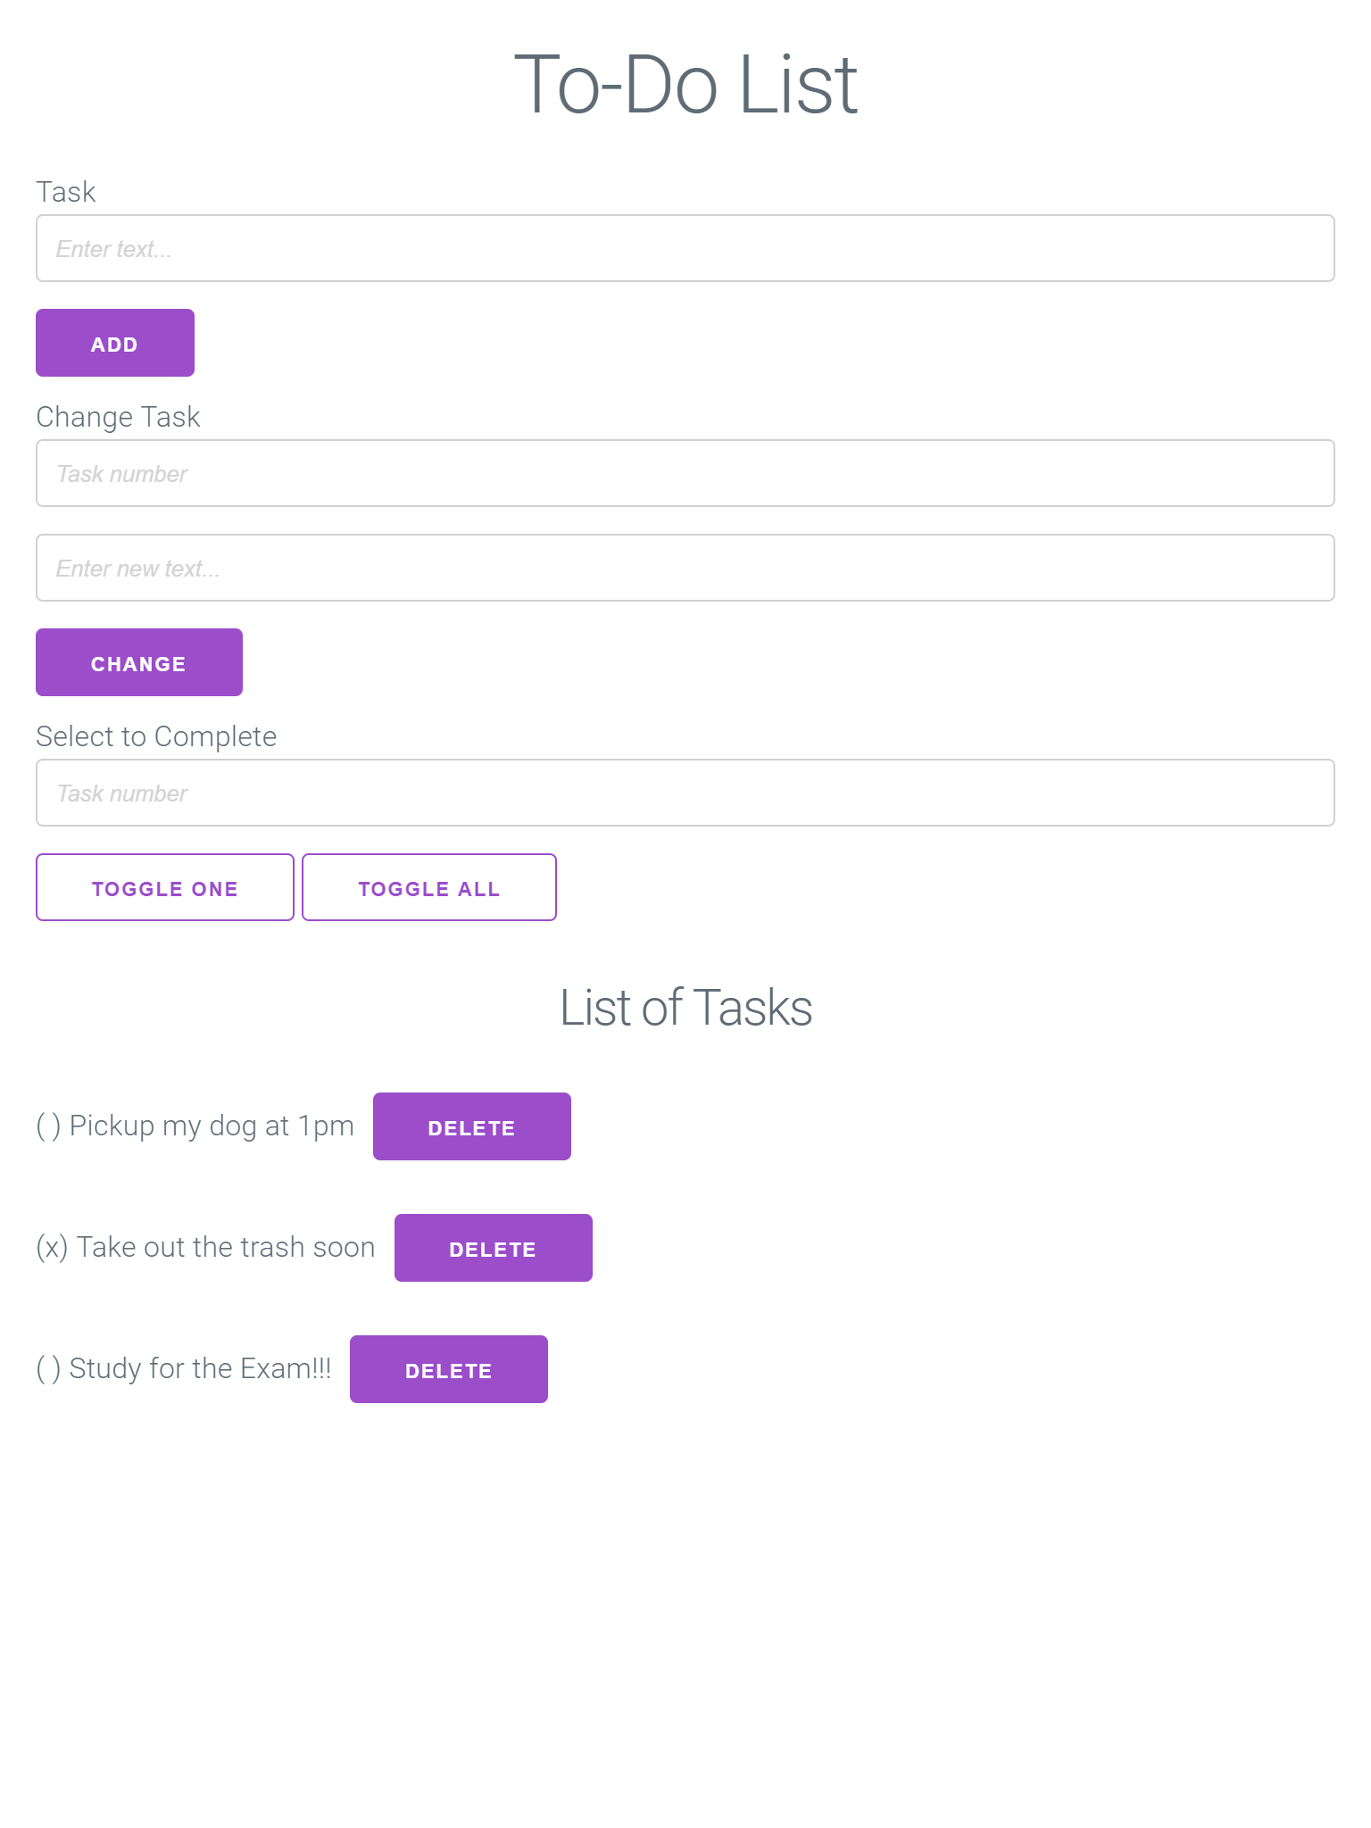Click the Task number field under Change Task

coord(684,473)
